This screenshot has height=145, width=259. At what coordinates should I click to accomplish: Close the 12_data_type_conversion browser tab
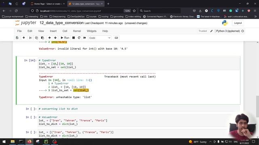(x=102, y=4)
